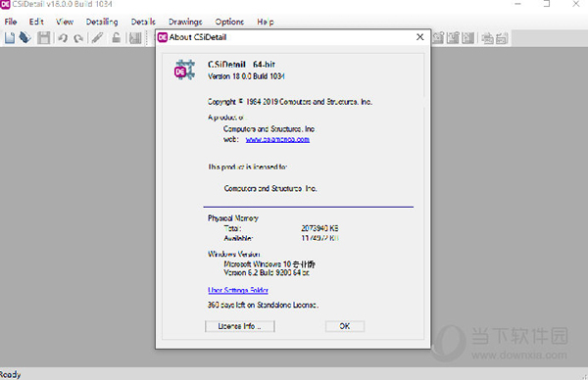Screen dimensions: 588x380
Task: Click the last toolbar icon on right
Action: pos(502,38)
